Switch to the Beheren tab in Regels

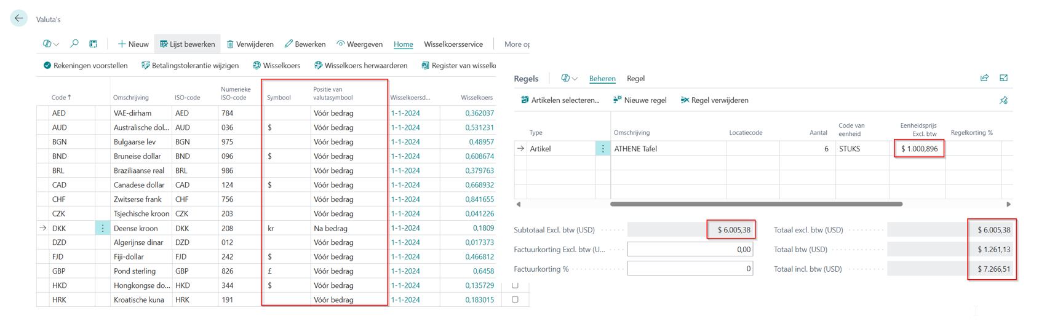[x=602, y=79]
